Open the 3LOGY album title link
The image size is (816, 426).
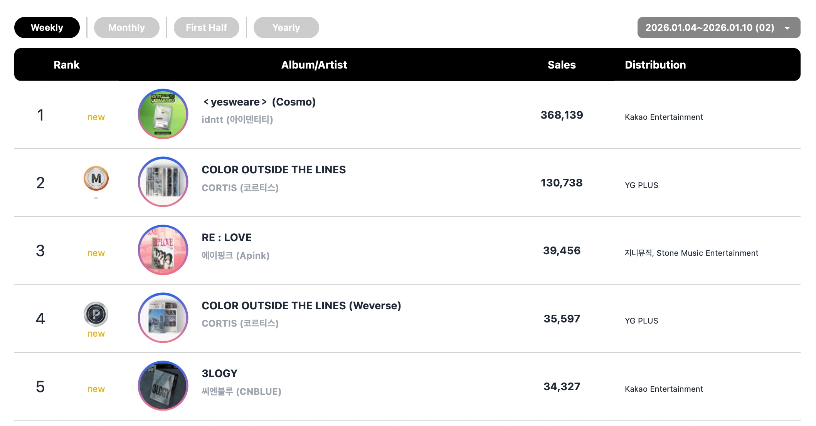click(x=220, y=374)
